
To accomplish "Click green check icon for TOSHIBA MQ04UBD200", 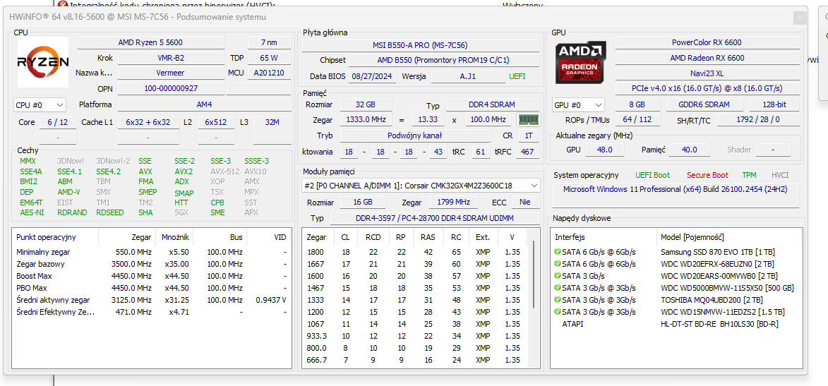I will coord(558,299).
